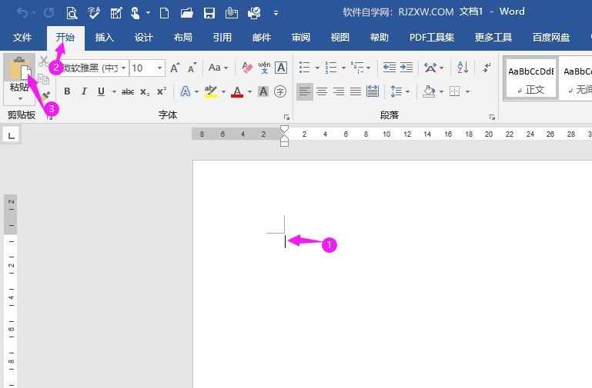Select the 开始 ribbon tab
The image size is (592, 388).
coord(65,38)
